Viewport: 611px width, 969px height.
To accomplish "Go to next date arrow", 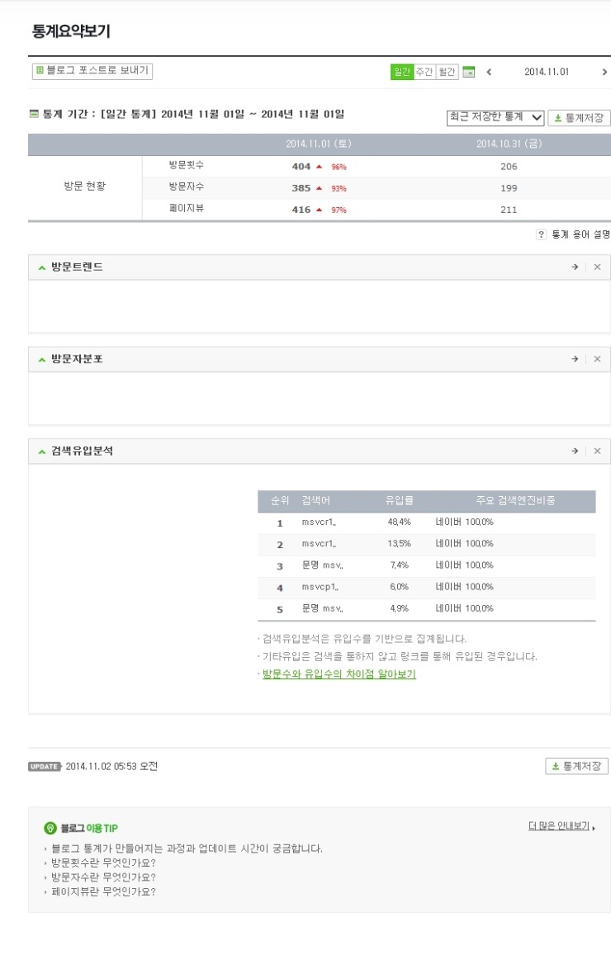I will click(604, 72).
